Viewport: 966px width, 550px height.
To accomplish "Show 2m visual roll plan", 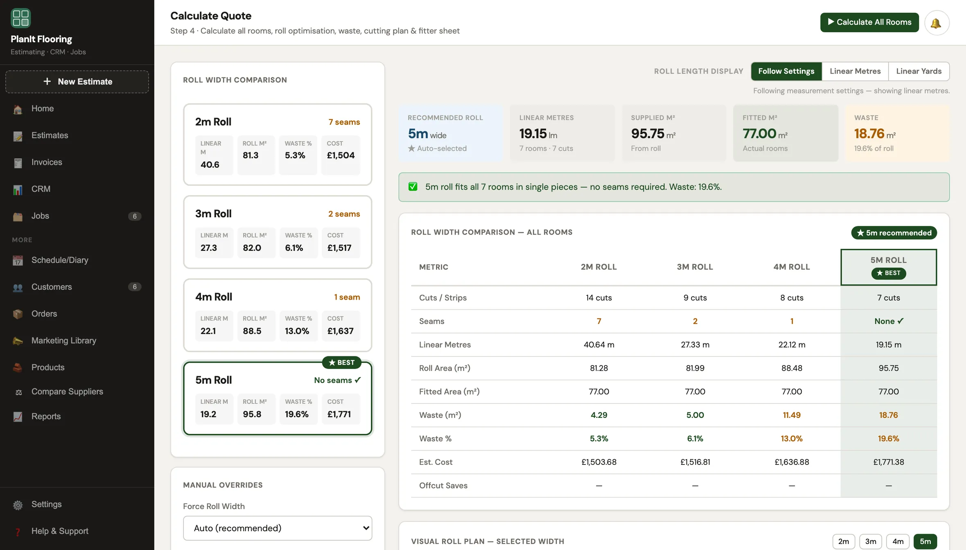I will [x=843, y=541].
